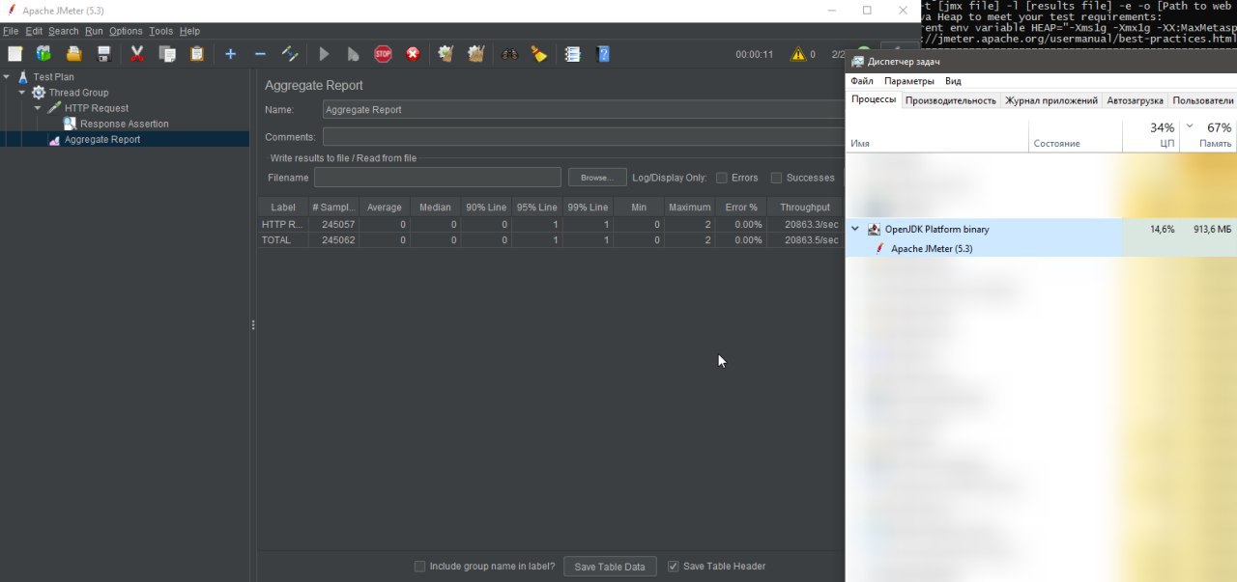Open the Function Helper list icon
1237x582 pixels.
point(572,54)
